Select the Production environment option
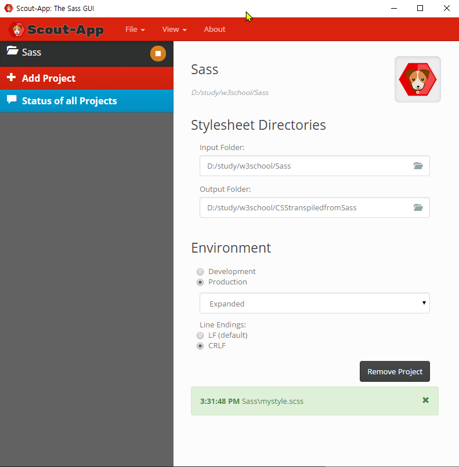 (x=200, y=282)
